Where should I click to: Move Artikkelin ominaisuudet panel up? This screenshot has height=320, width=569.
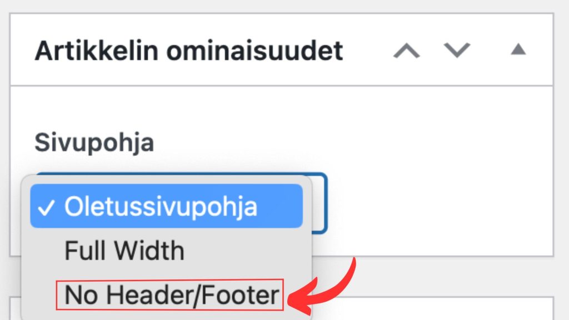click(x=407, y=51)
